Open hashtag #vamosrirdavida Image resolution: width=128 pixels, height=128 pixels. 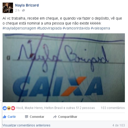point(76,28)
